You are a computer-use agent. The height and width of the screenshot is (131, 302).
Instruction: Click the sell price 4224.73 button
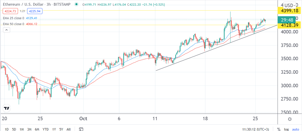tap(10, 11)
